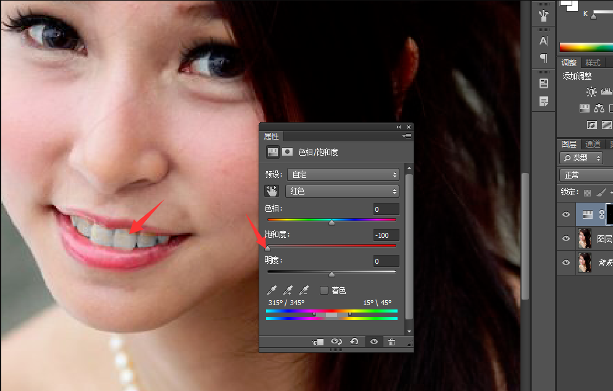Switch to the 图层 tab
Screen dimensions: 613x391
click(569, 144)
